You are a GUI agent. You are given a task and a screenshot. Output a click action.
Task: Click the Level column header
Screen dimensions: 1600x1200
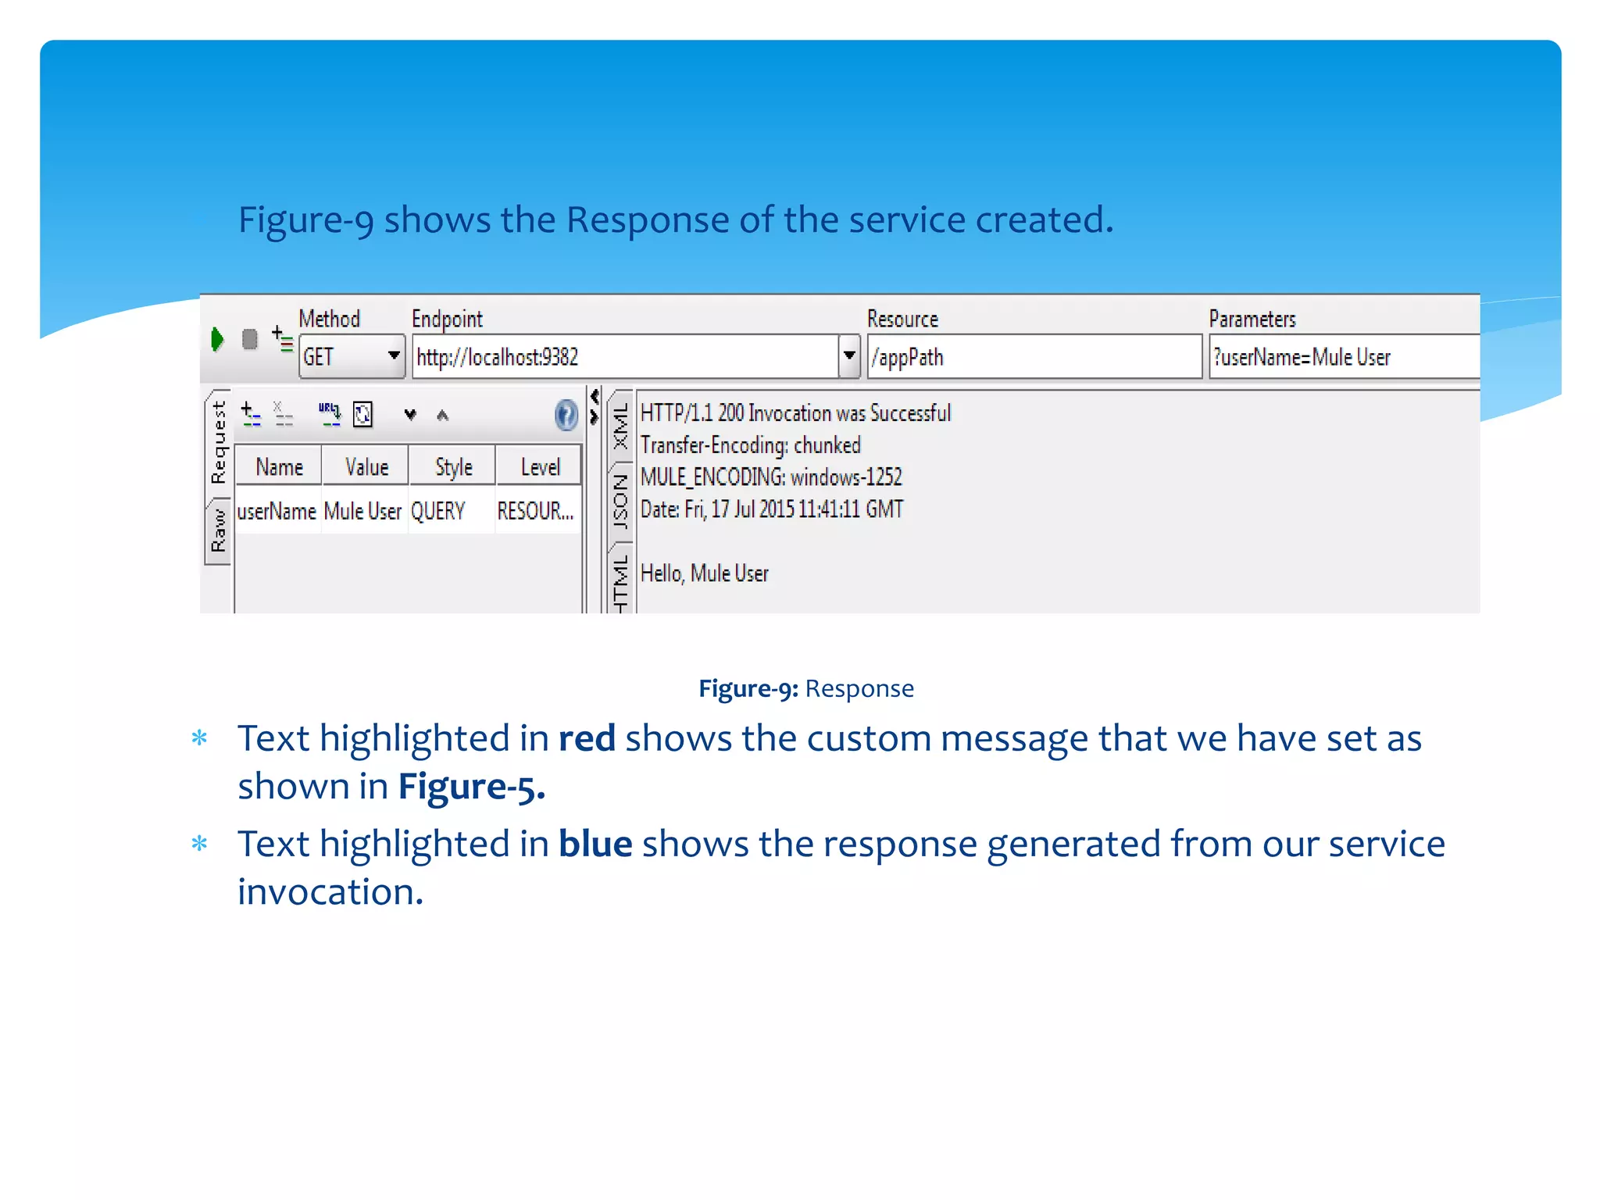point(540,467)
